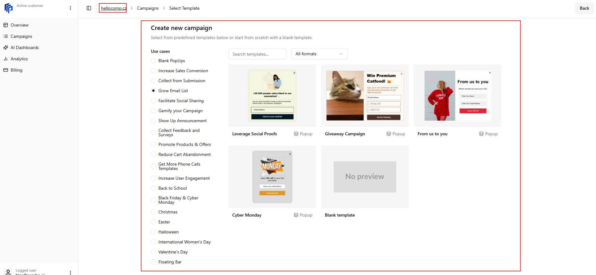Select the Easter radio button
The width and height of the screenshot is (596, 275).
coord(153,222)
